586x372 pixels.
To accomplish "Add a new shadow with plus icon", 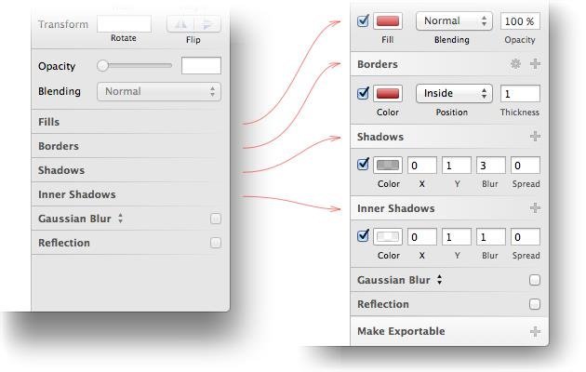I will [x=535, y=137].
